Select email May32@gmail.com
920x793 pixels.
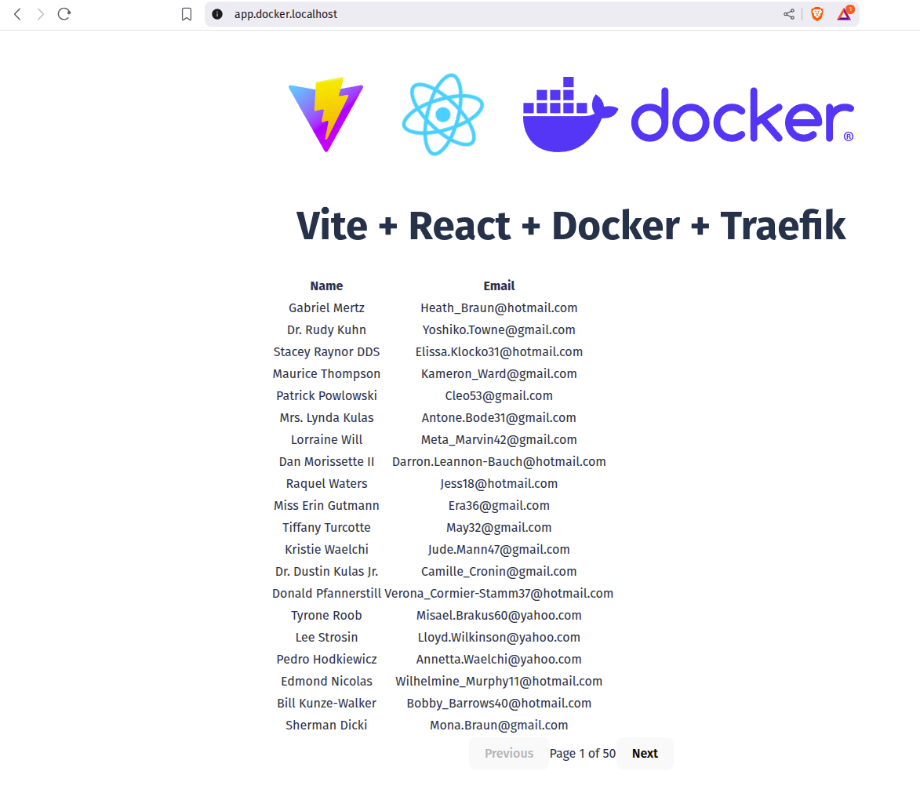[499, 527]
